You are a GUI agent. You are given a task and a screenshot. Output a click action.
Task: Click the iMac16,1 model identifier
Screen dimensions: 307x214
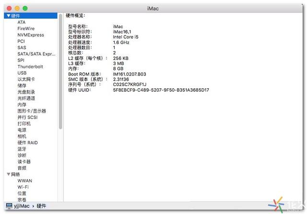click(x=122, y=32)
